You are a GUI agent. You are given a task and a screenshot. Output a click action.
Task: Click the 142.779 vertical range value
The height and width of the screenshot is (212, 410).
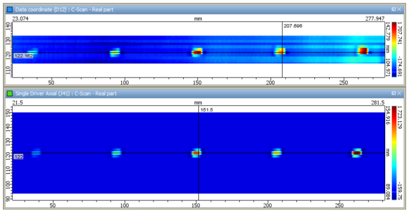pyautogui.click(x=388, y=31)
